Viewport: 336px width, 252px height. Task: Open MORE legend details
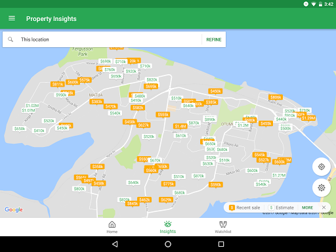point(307,207)
